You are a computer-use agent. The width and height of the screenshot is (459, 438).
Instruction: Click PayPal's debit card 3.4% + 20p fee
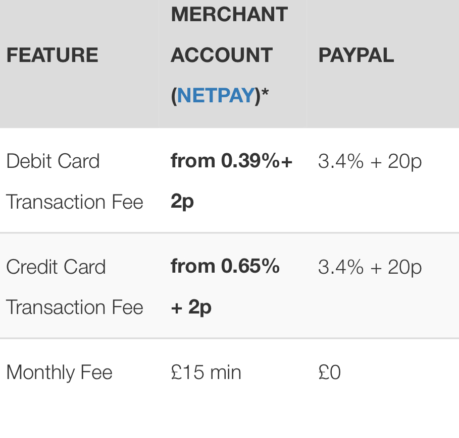click(x=370, y=161)
